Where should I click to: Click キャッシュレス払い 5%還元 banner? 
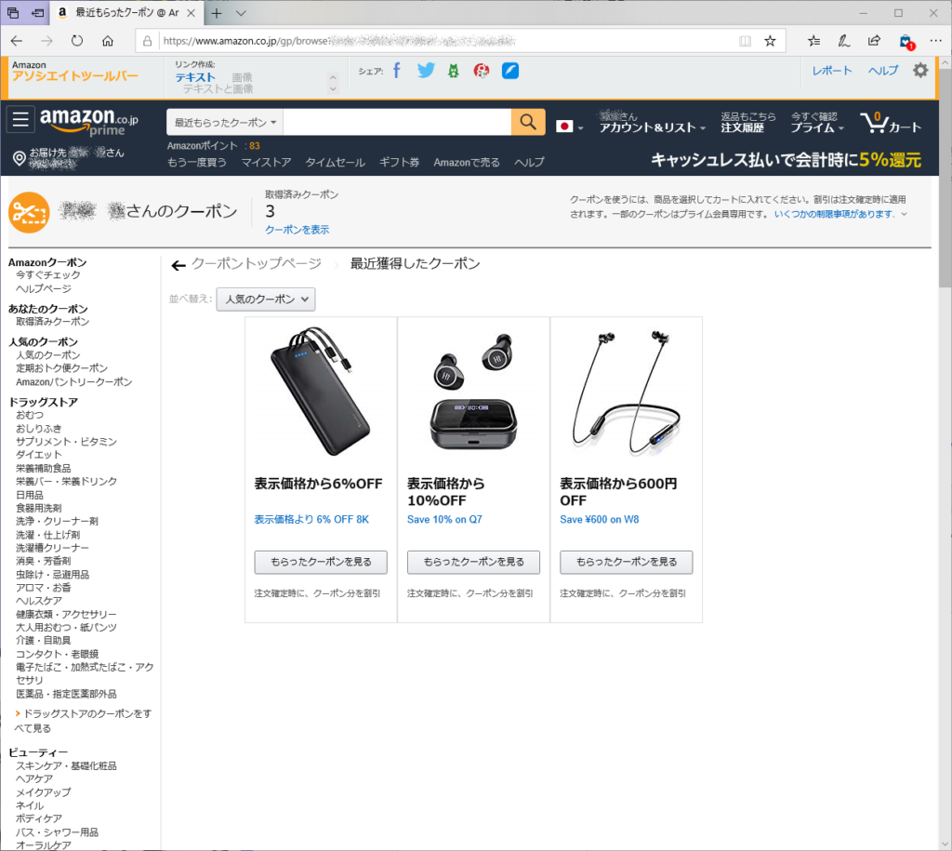[786, 160]
